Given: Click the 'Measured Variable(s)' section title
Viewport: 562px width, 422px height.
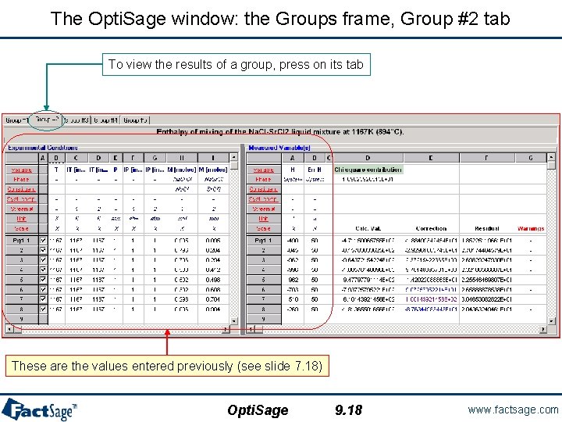Looking at the screenshot, I should pos(279,148).
